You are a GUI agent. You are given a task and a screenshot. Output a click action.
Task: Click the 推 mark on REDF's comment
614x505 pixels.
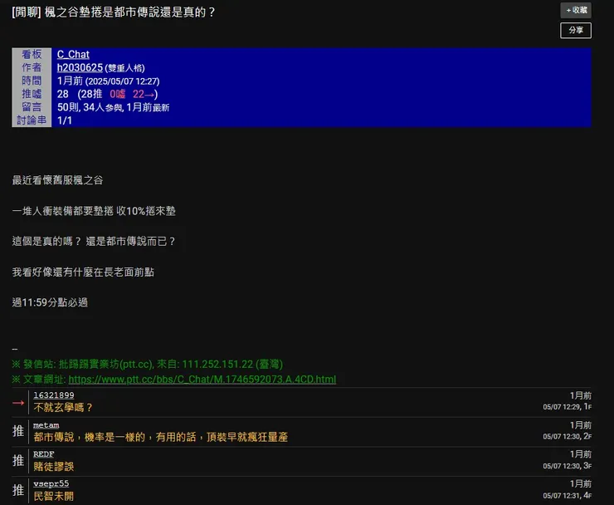coord(18,461)
